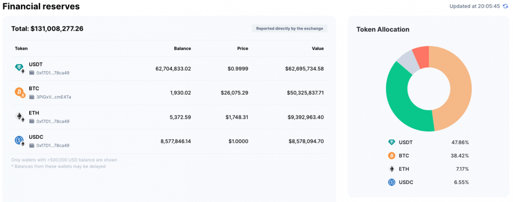Open USDT wallet address 0xf7D1...78ca49
513x202 pixels.
pyautogui.click(x=53, y=73)
